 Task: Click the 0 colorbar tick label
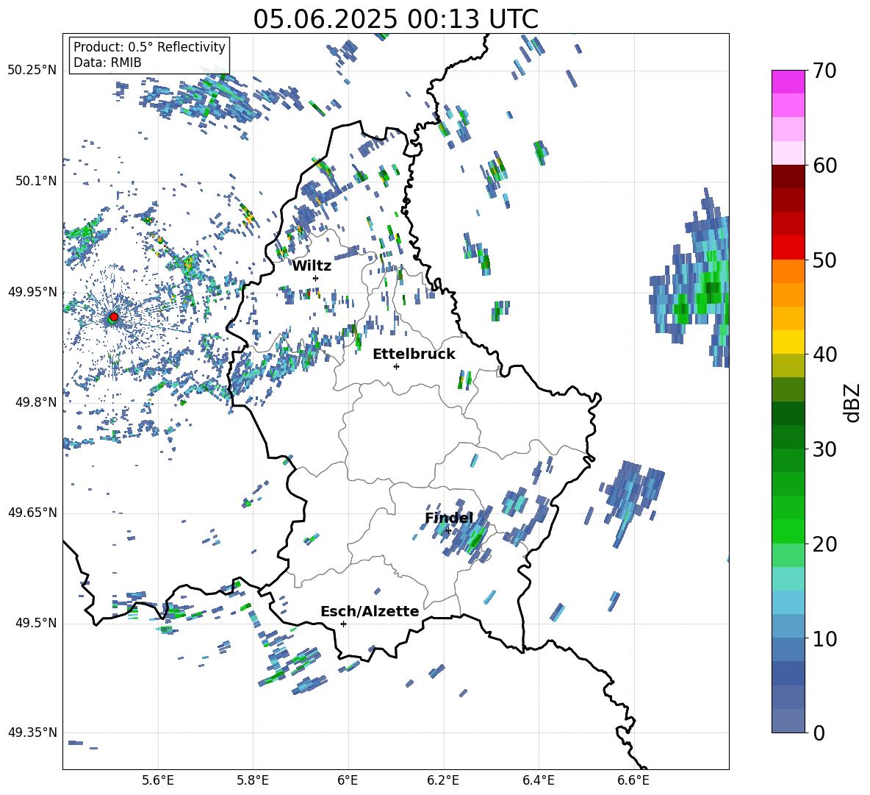[819, 732]
